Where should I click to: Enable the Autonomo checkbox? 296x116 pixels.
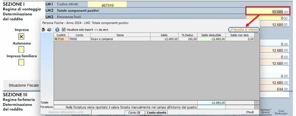coord(21,49)
